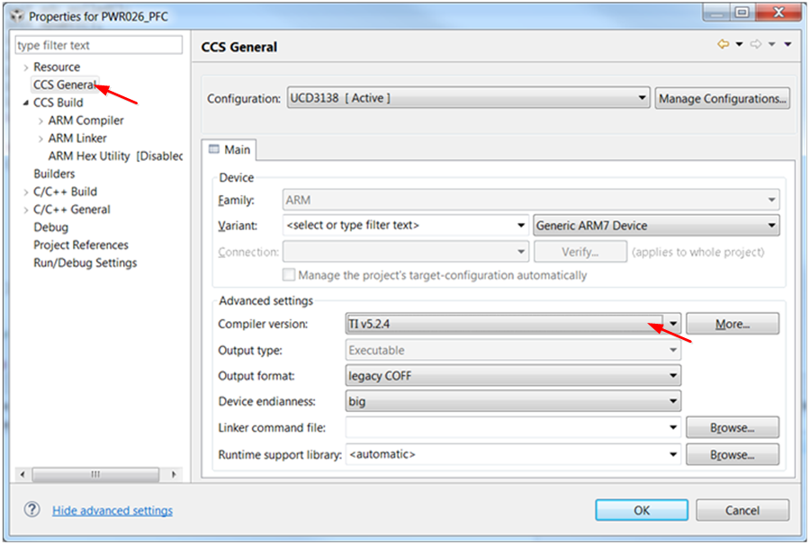Select Project References in the tree
The height and width of the screenshot is (545, 810).
81,246
